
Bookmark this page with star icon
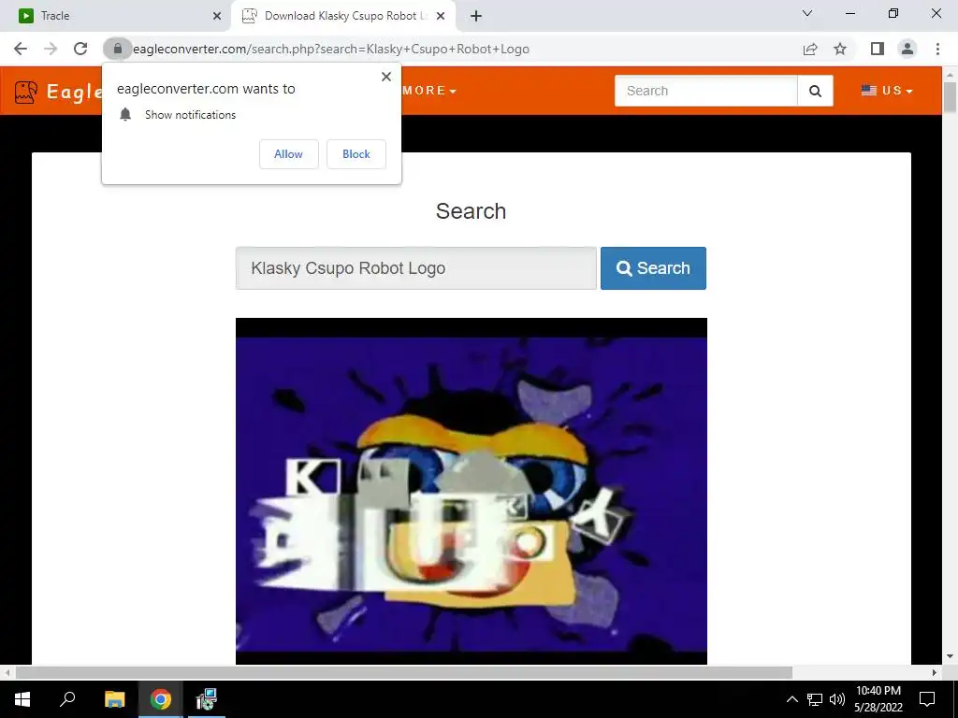[840, 49]
